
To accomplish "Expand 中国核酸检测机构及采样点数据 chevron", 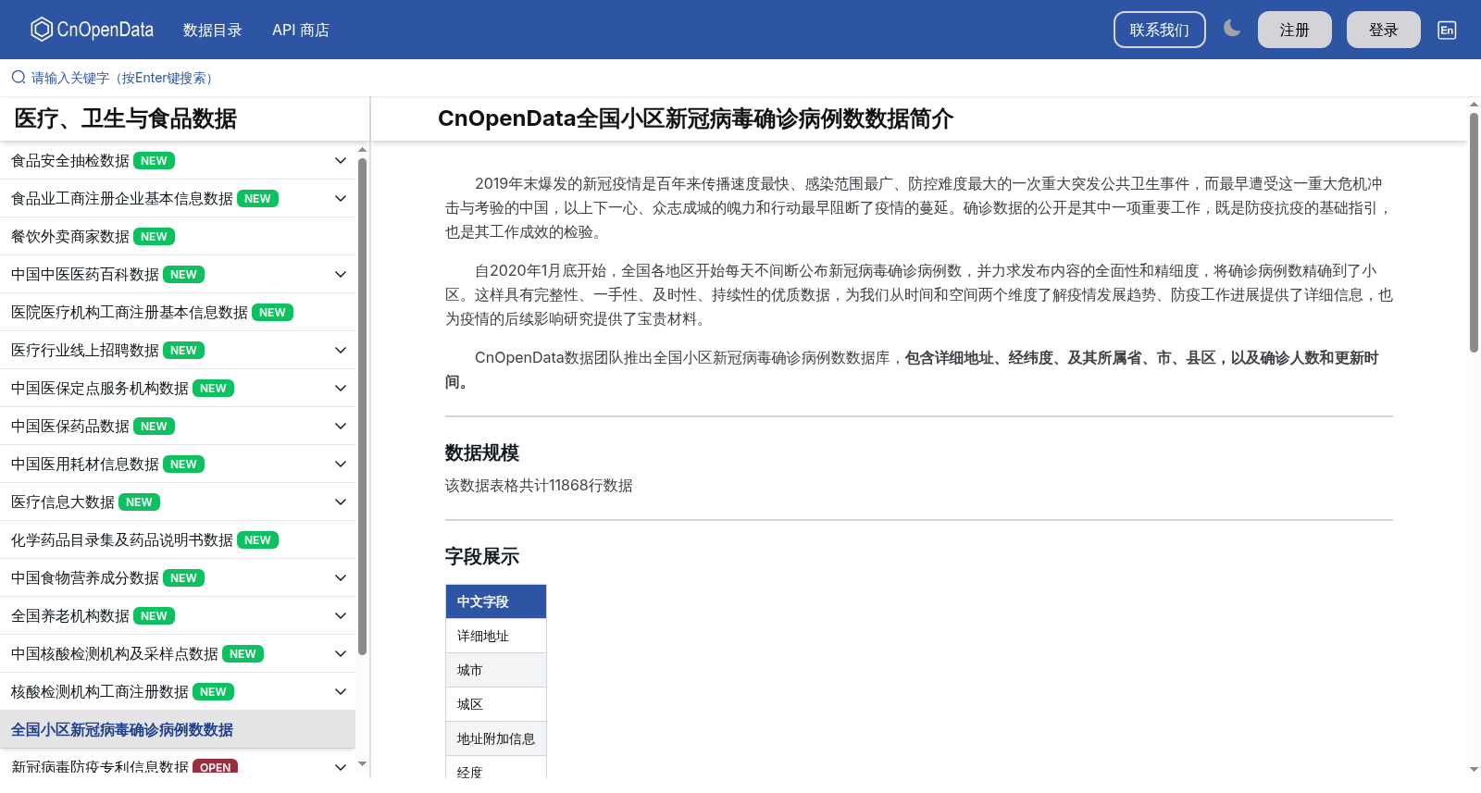I will pos(341,654).
